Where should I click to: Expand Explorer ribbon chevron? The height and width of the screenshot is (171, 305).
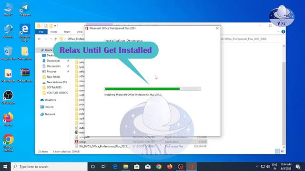coord(278,32)
